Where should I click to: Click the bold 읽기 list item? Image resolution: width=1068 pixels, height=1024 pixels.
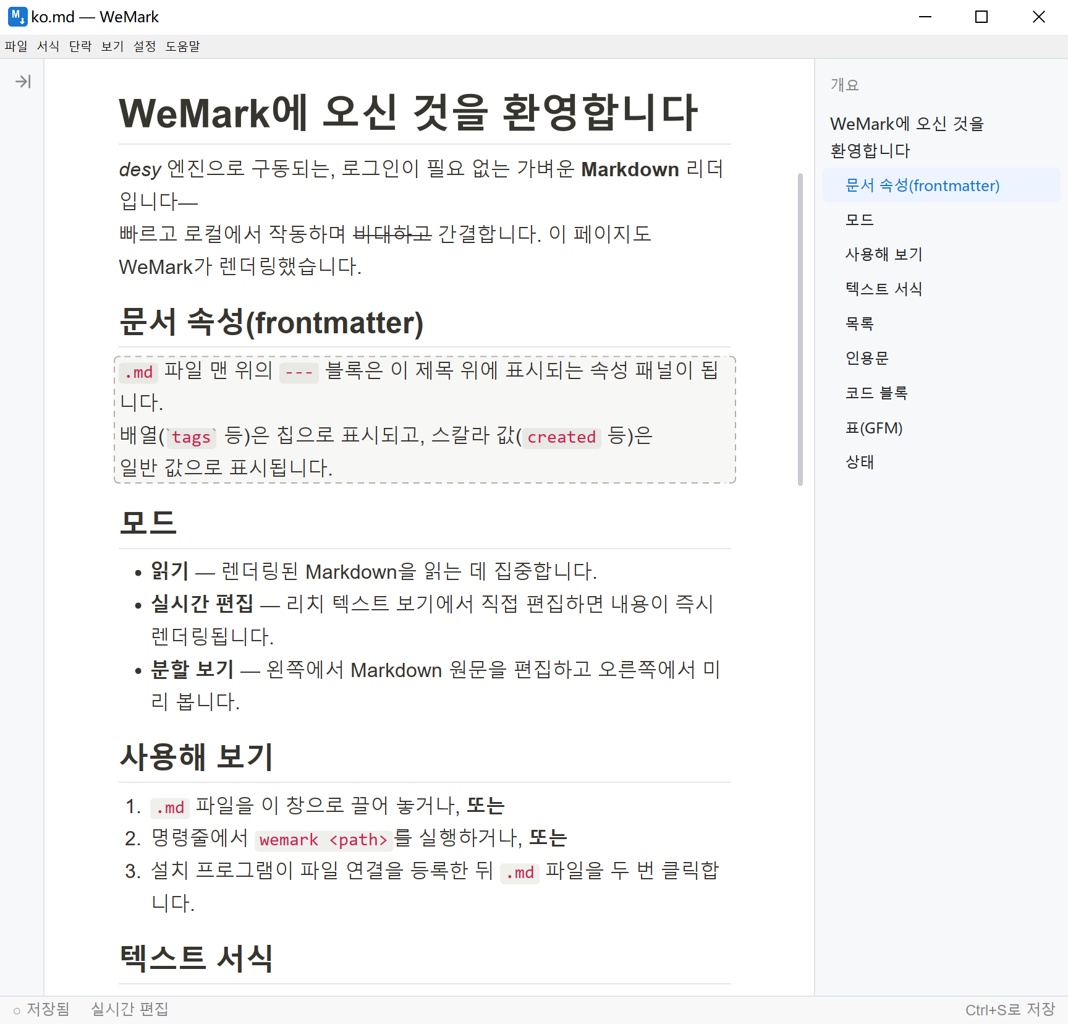[x=170, y=571]
